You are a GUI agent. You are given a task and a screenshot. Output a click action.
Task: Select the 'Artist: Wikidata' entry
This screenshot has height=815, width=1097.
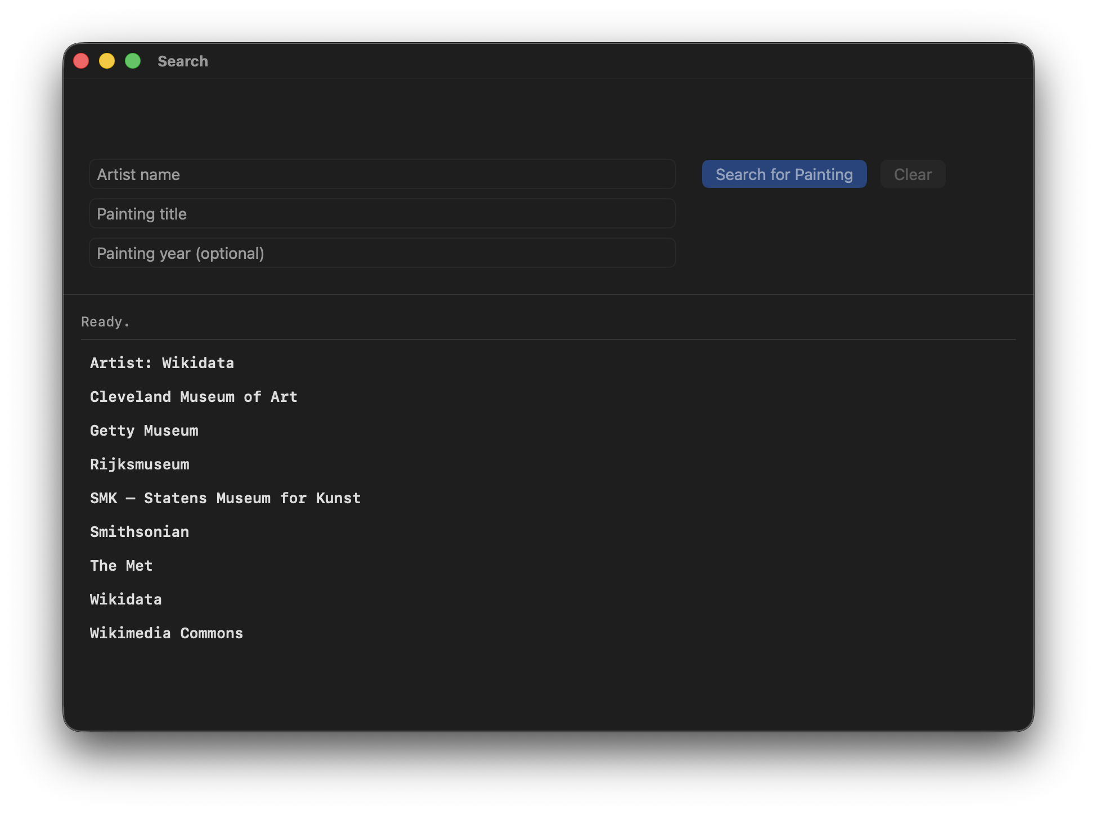(162, 363)
